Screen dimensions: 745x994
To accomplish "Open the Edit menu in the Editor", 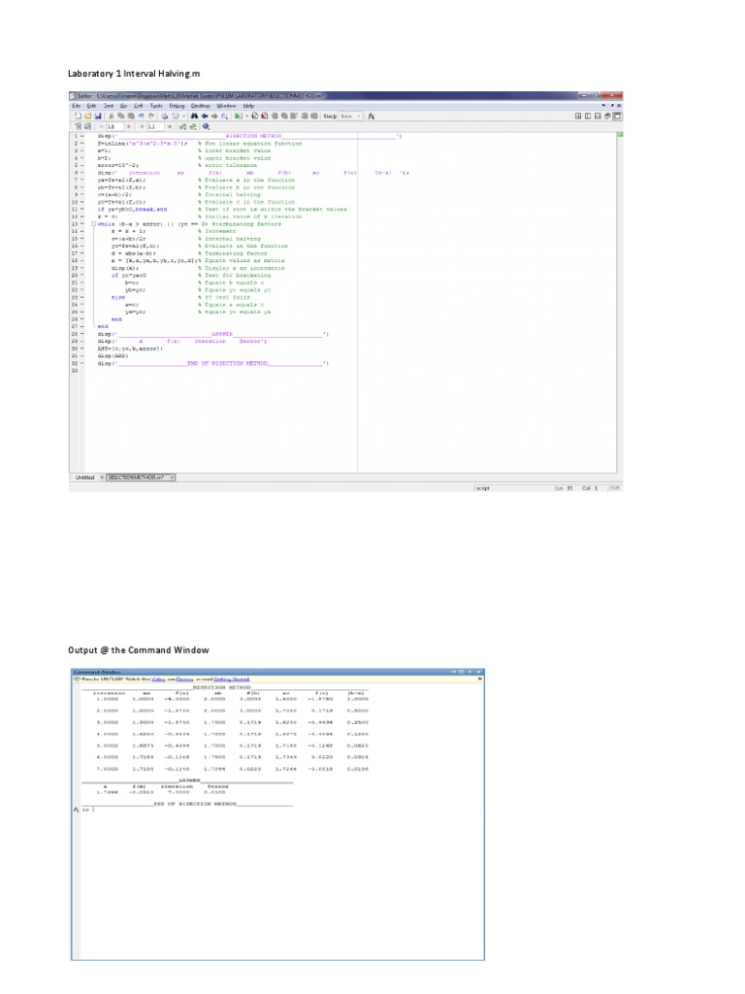I will [x=91, y=106].
